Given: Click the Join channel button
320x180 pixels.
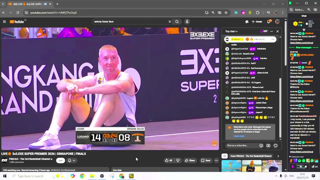Looking at the screenshot, I should pos(60,160).
